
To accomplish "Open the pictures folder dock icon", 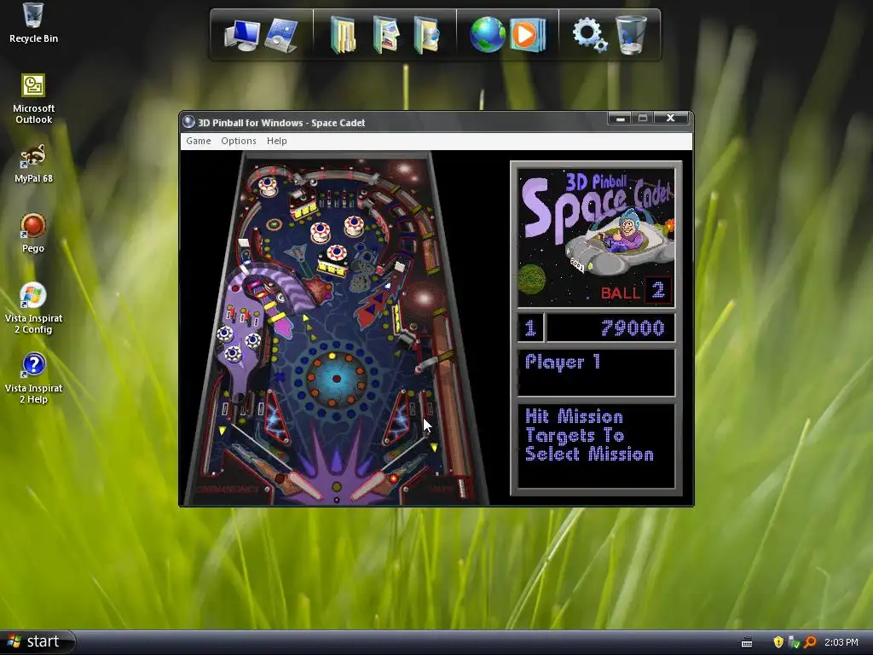I will [386, 35].
